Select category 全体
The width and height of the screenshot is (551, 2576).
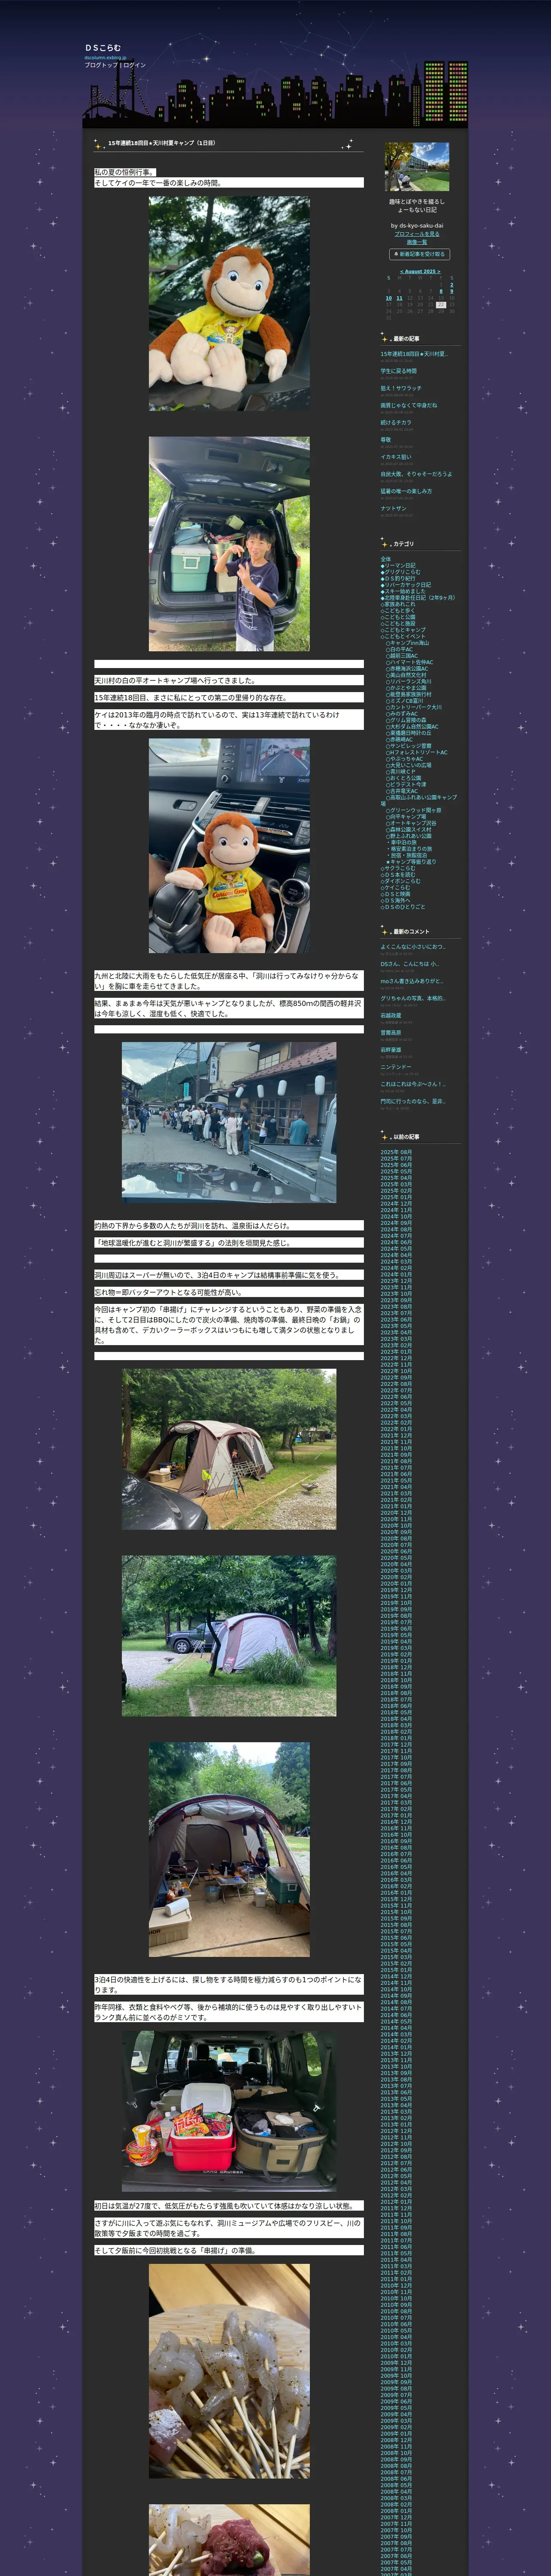coord(385,559)
